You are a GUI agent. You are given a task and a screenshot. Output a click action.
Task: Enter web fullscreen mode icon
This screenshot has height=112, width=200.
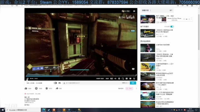click(x=130, y=79)
